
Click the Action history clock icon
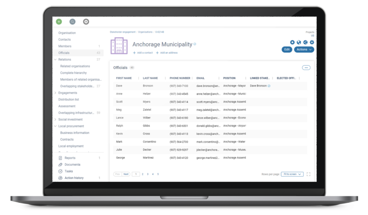pyautogui.click(x=60, y=178)
